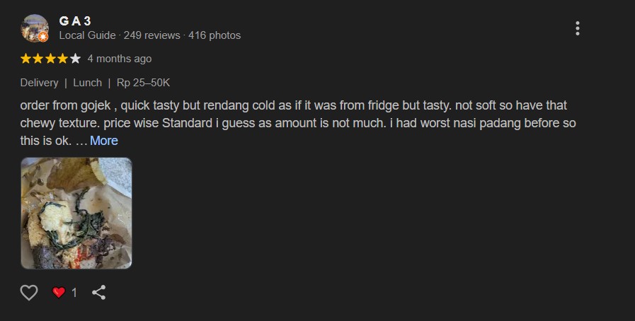Screen dimensions: 635x321
Task: Click the red heart reaction icon
Action: [x=59, y=292]
